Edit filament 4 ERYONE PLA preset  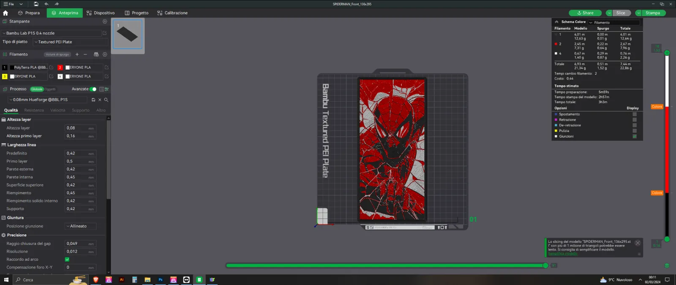pos(106,76)
